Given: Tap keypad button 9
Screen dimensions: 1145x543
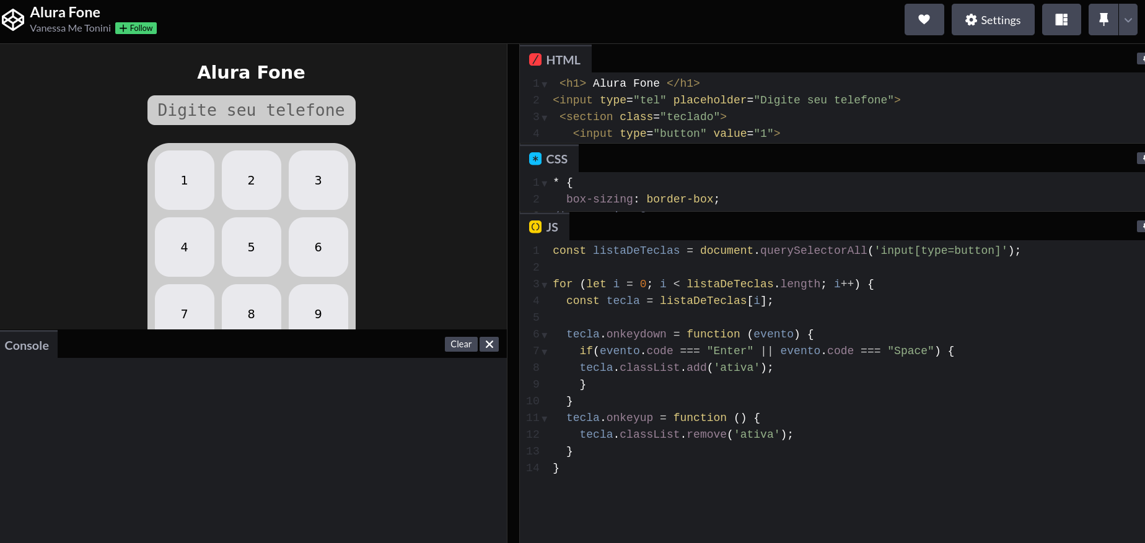Looking at the screenshot, I should (x=318, y=307).
